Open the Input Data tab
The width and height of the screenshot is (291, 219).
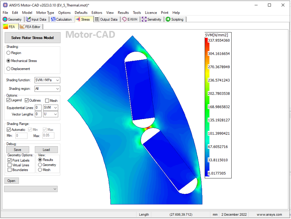(x=36, y=19)
